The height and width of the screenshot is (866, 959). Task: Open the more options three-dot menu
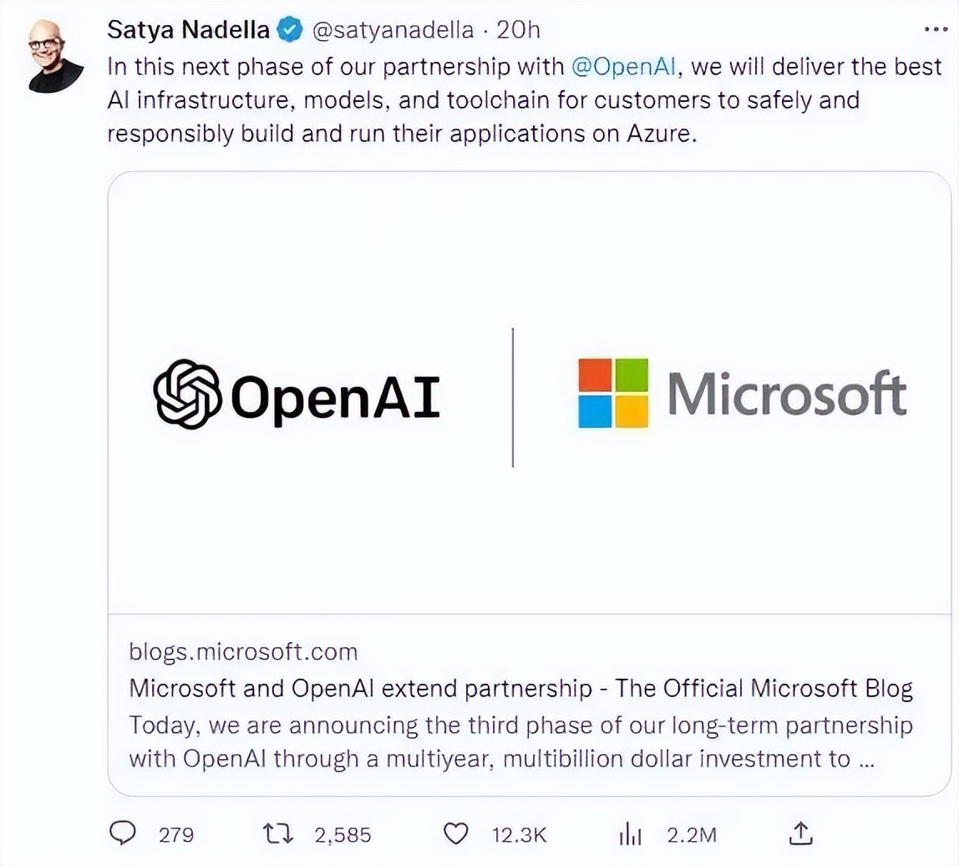[x=933, y=29]
